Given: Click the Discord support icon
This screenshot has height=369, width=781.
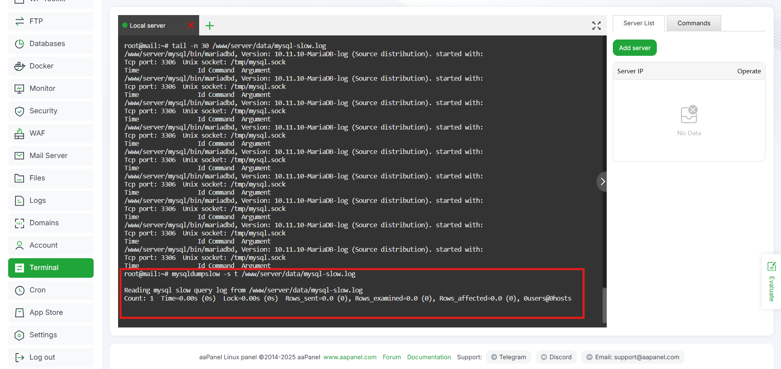Looking at the screenshot, I should [x=544, y=357].
